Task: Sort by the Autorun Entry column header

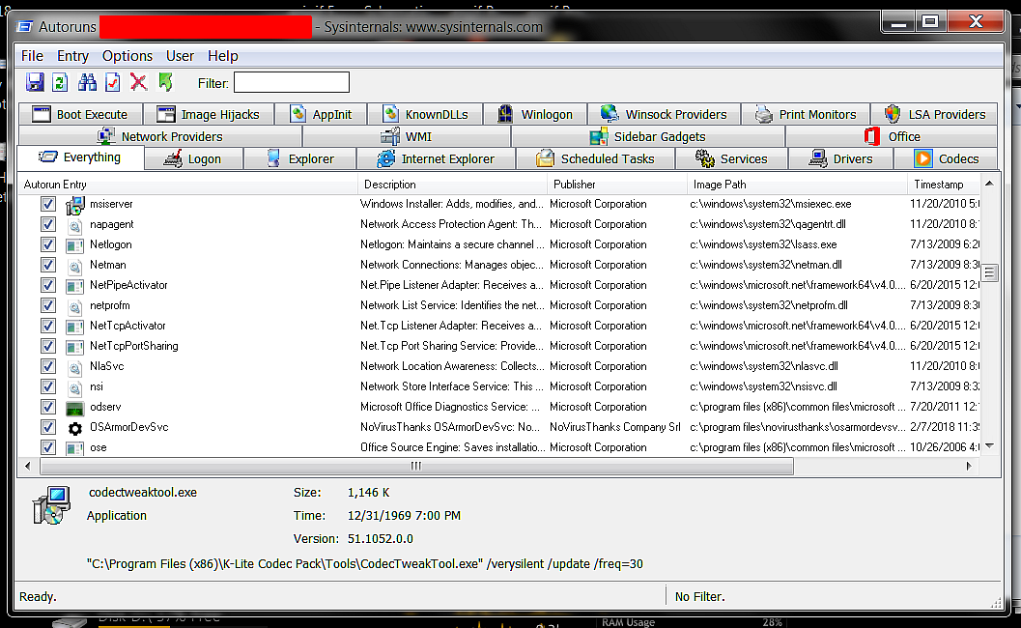Action: coord(187,185)
